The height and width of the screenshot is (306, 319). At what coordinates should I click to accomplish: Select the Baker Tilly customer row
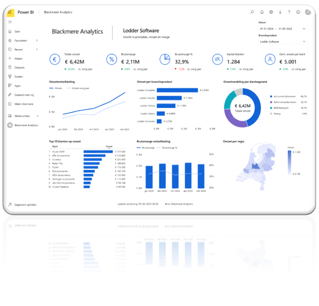pyautogui.click(x=87, y=163)
